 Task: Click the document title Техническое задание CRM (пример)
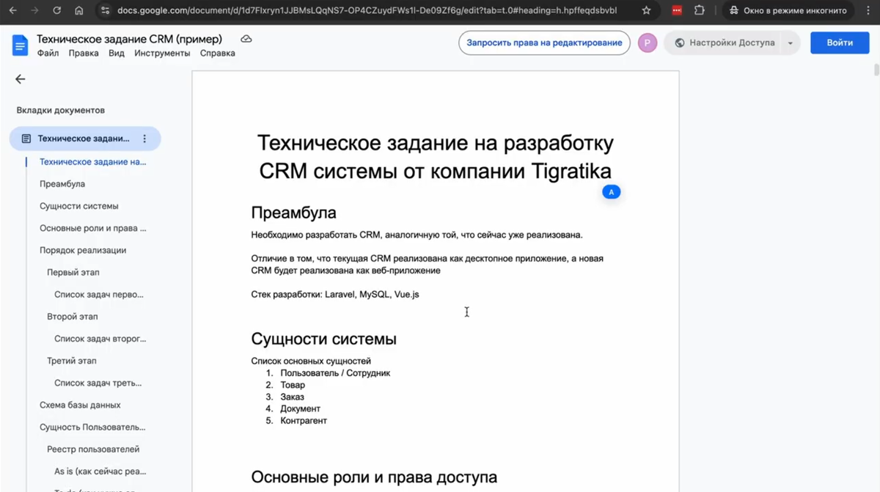point(129,39)
